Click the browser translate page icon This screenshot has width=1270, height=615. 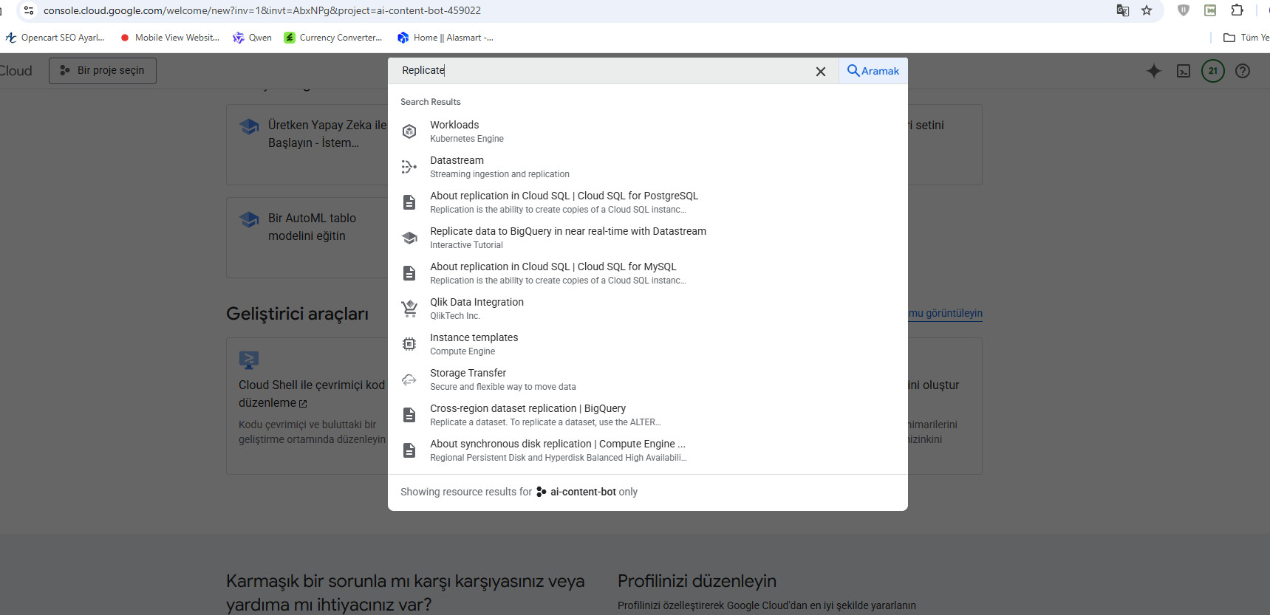tap(1123, 10)
